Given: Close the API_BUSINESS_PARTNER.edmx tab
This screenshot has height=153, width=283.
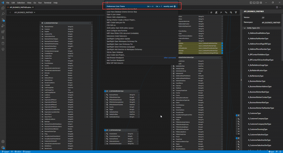Looking at the screenshot, I should [33, 7].
